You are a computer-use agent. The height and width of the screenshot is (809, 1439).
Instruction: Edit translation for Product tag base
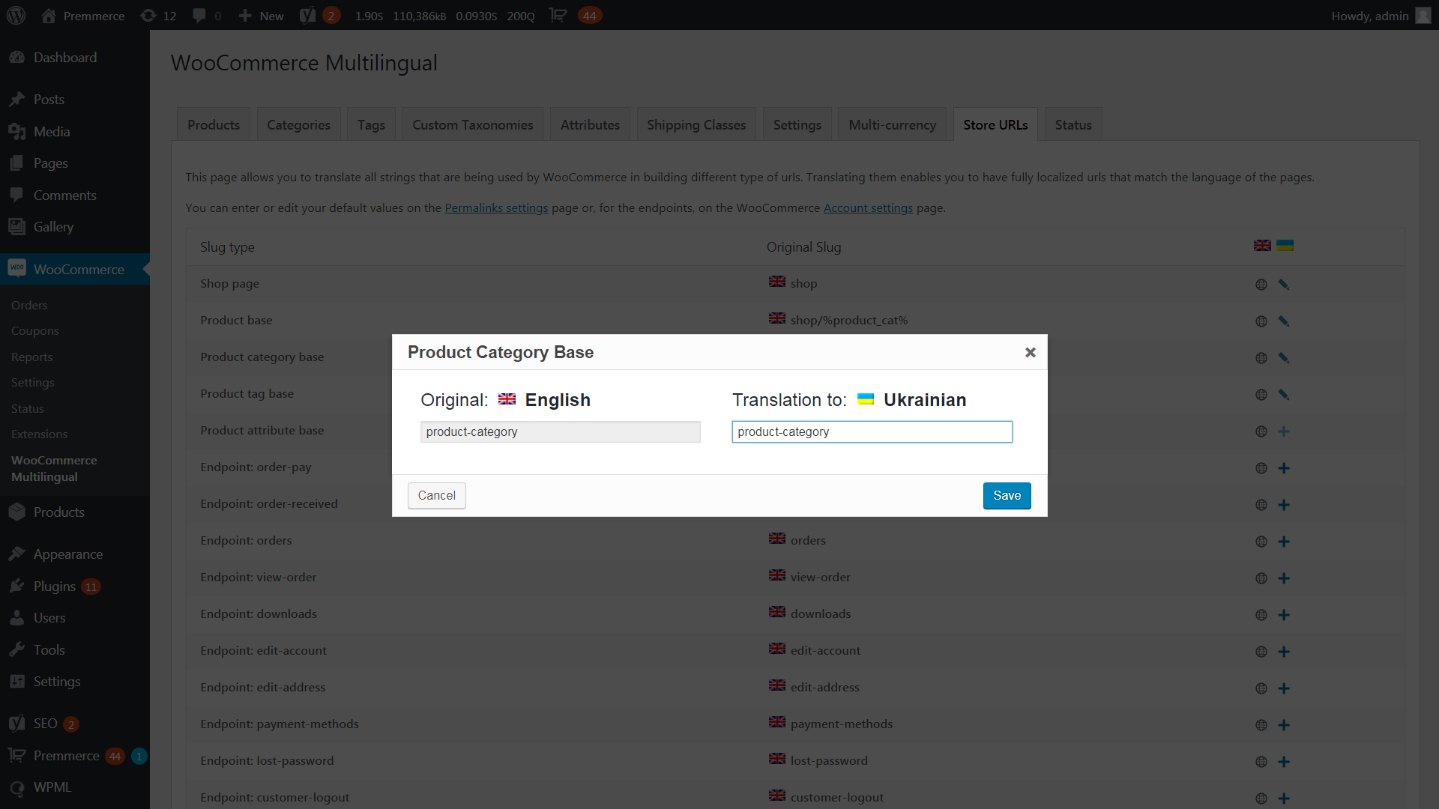[1284, 394]
